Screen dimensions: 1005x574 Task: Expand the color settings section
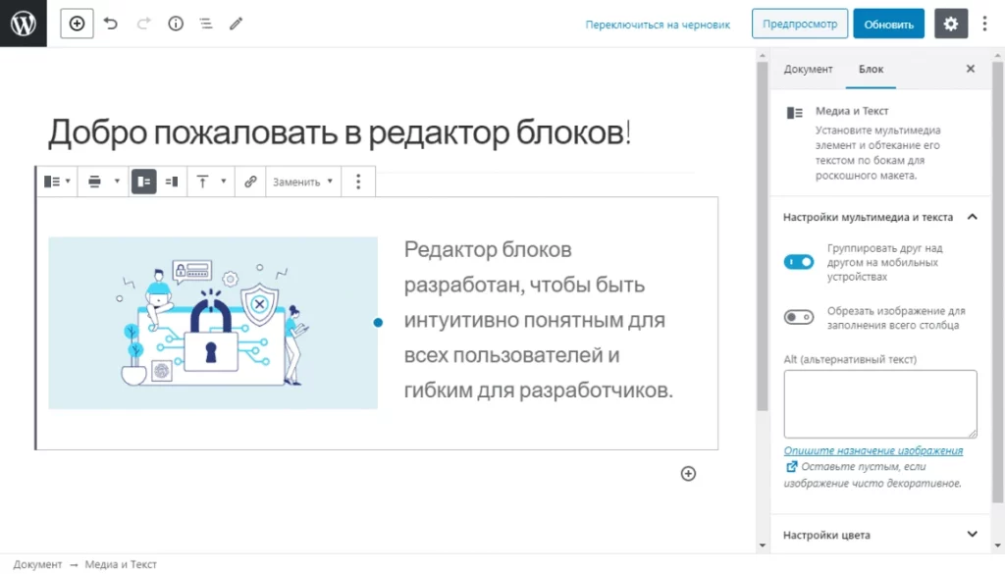click(973, 534)
